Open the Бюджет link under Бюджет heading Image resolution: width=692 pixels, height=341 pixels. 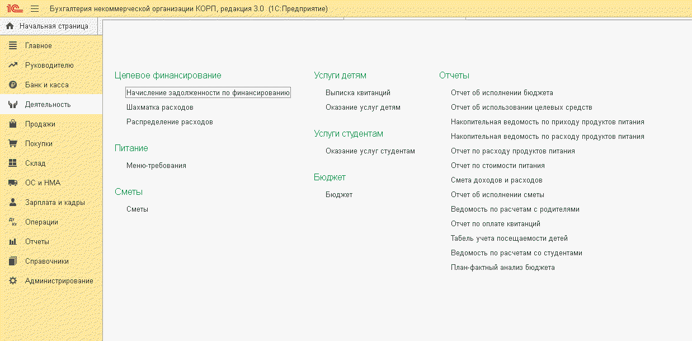click(339, 194)
